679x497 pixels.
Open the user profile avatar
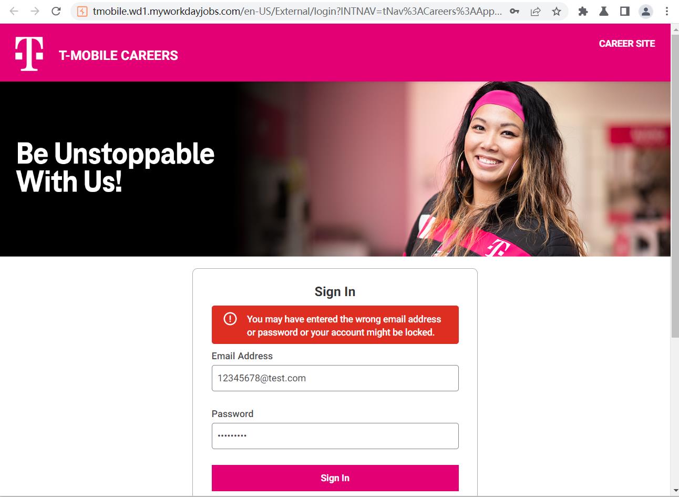(646, 11)
